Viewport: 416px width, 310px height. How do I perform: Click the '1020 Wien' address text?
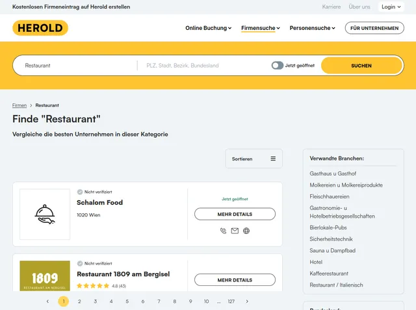coord(88,215)
